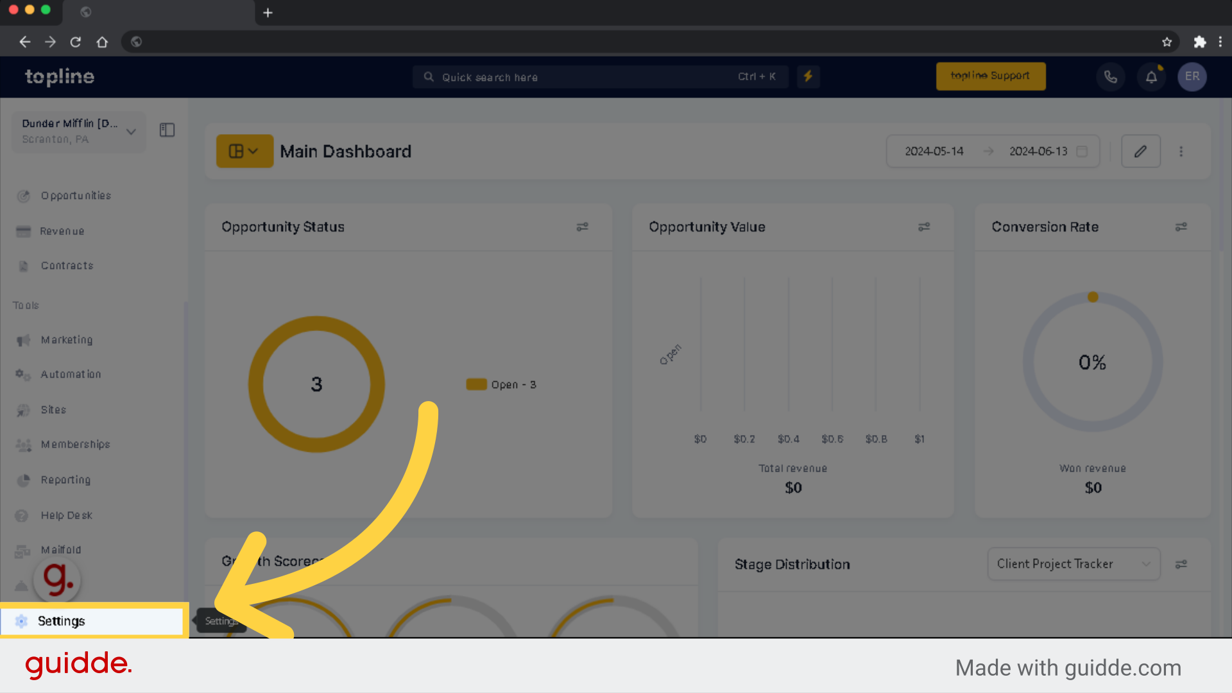Click the lightning bolt quick actions icon
Image resolution: width=1232 pixels, height=693 pixels.
808,76
